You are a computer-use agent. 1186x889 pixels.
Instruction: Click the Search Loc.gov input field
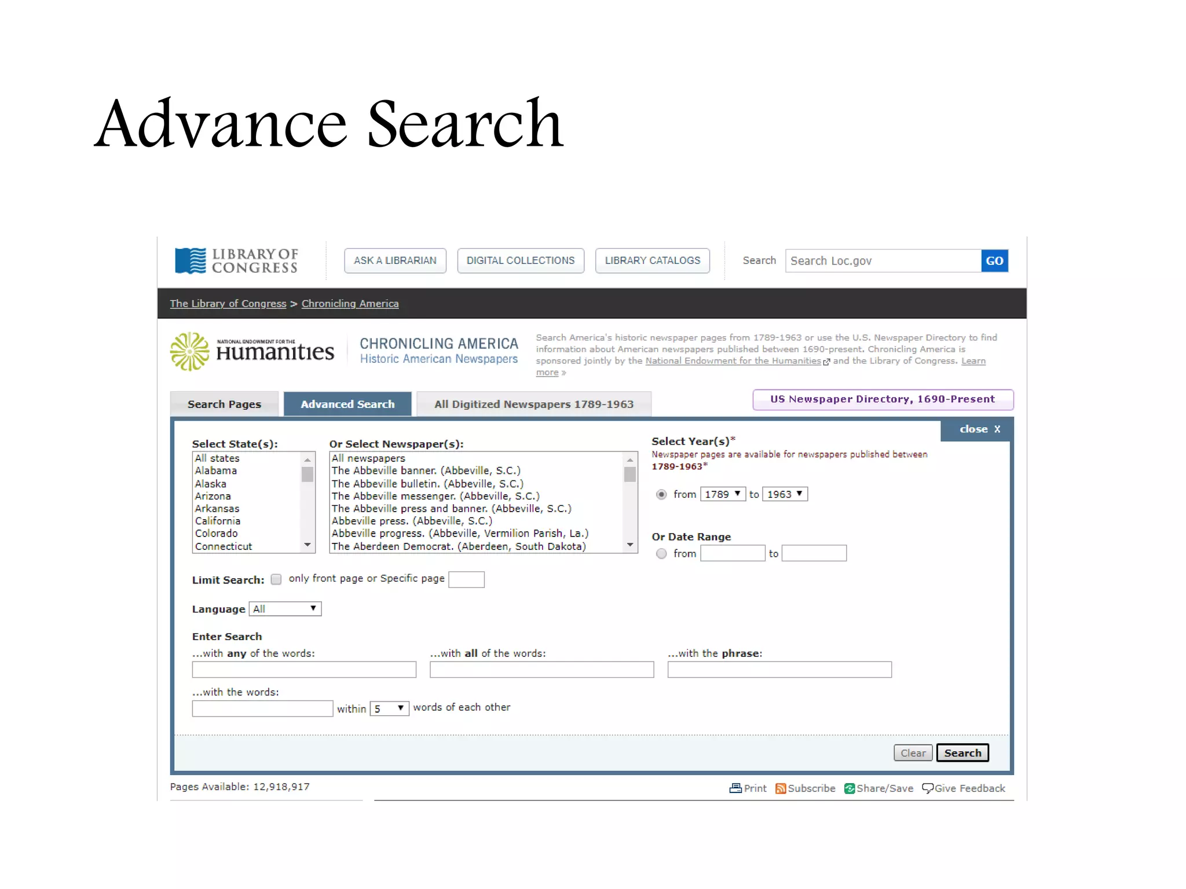click(x=883, y=260)
